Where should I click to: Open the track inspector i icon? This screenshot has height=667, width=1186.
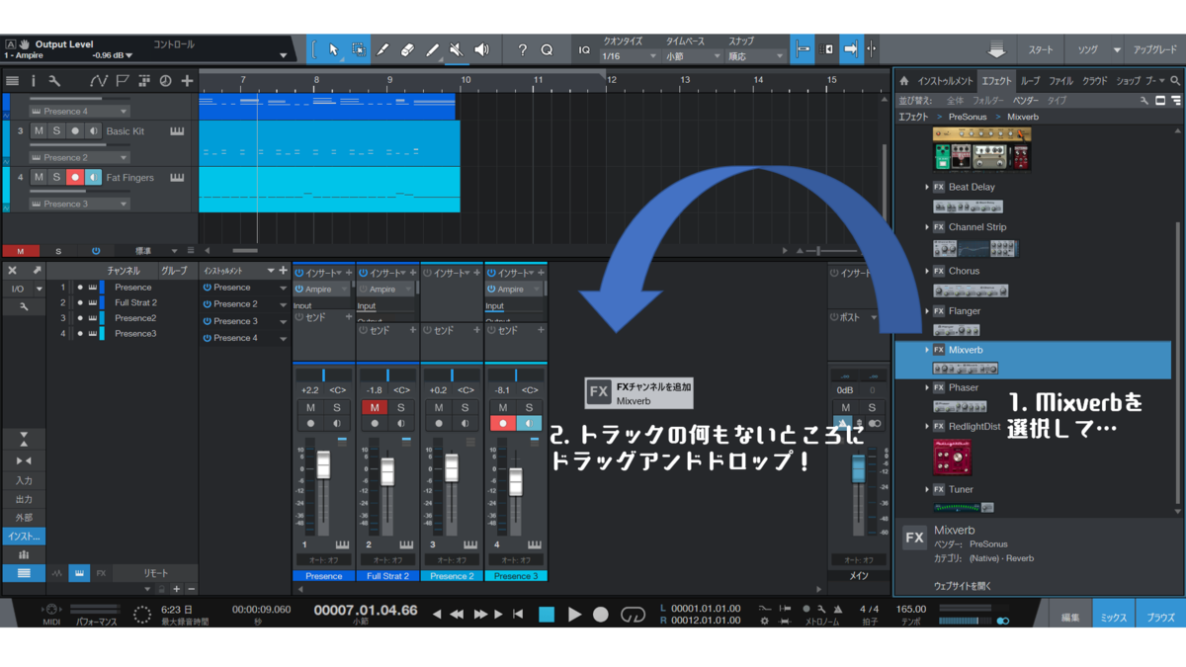click(33, 81)
